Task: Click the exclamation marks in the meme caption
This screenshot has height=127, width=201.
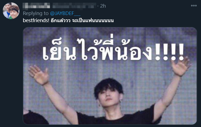Action: click(x=170, y=52)
